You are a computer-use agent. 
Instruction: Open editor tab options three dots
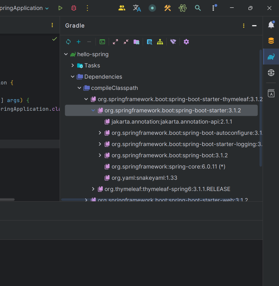point(52,25)
